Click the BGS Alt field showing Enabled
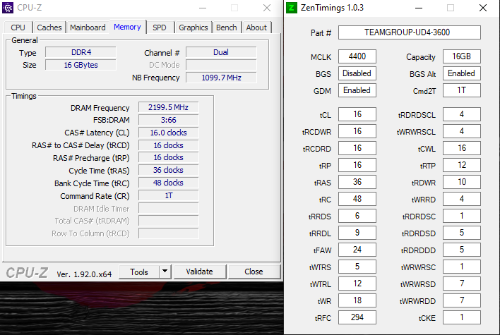Screen dimensions: 500x335 point(462,73)
